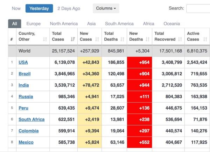Click sort arrows in Country, Other header

pos(45,40)
